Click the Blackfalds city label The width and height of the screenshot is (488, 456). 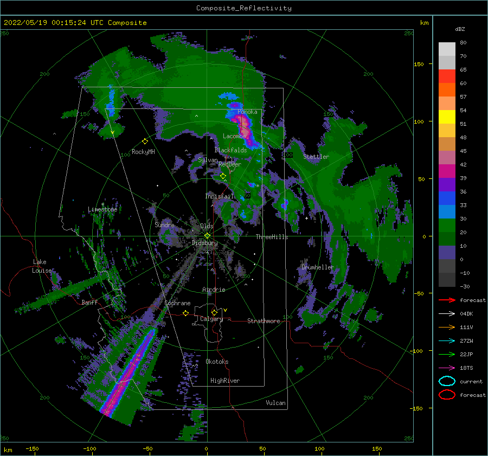pos(230,150)
